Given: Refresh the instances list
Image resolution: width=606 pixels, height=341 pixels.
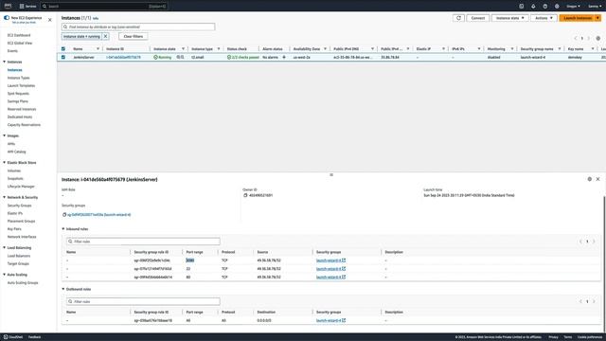Looking at the screenshot, I should (458, 18).
